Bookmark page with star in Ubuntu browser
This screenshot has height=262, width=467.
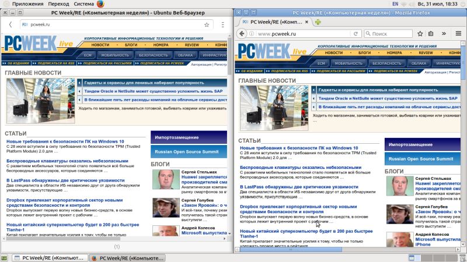click(207, 24)
